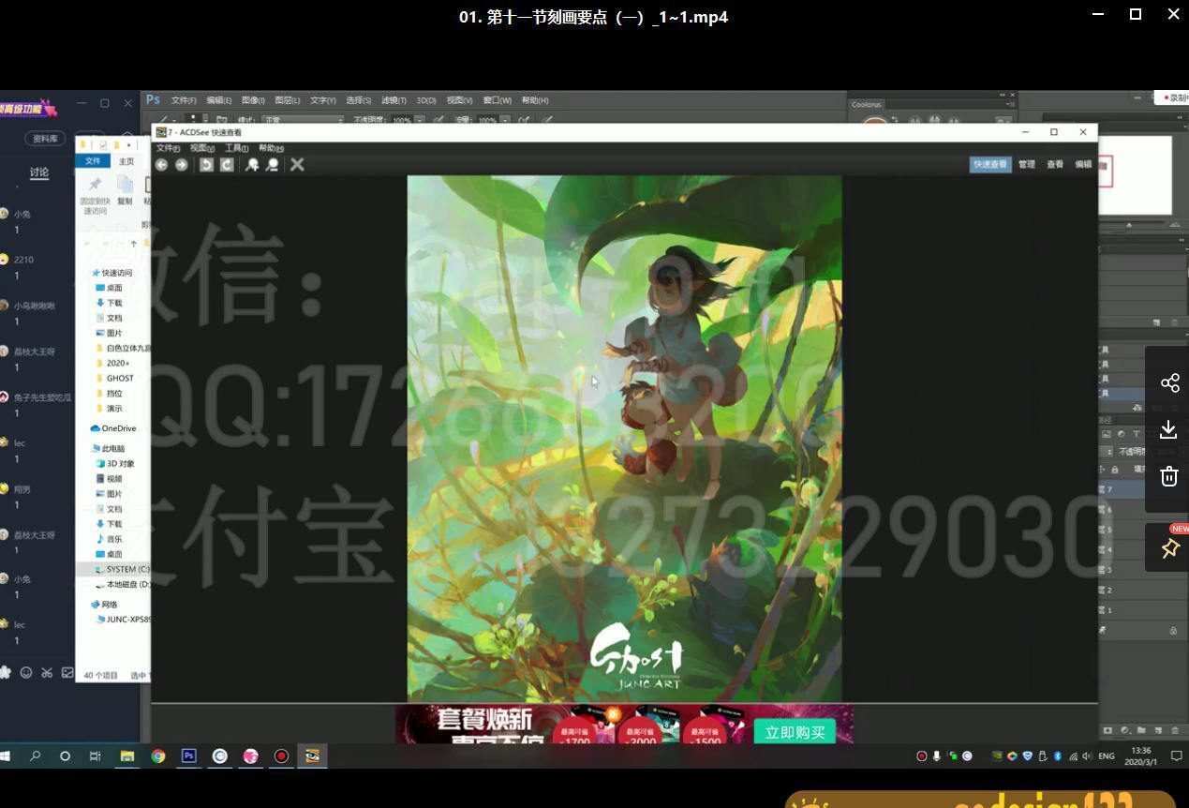The height and width of the screenshot is (808, 1189).
Task: Switch to ACDSee from taskbar
Action: tap(312, 756)
